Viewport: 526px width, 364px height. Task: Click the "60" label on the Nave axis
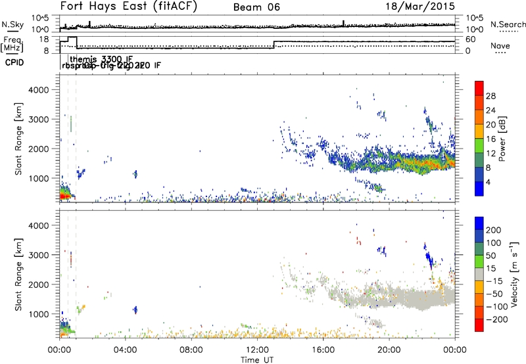[x=471, y=39]
